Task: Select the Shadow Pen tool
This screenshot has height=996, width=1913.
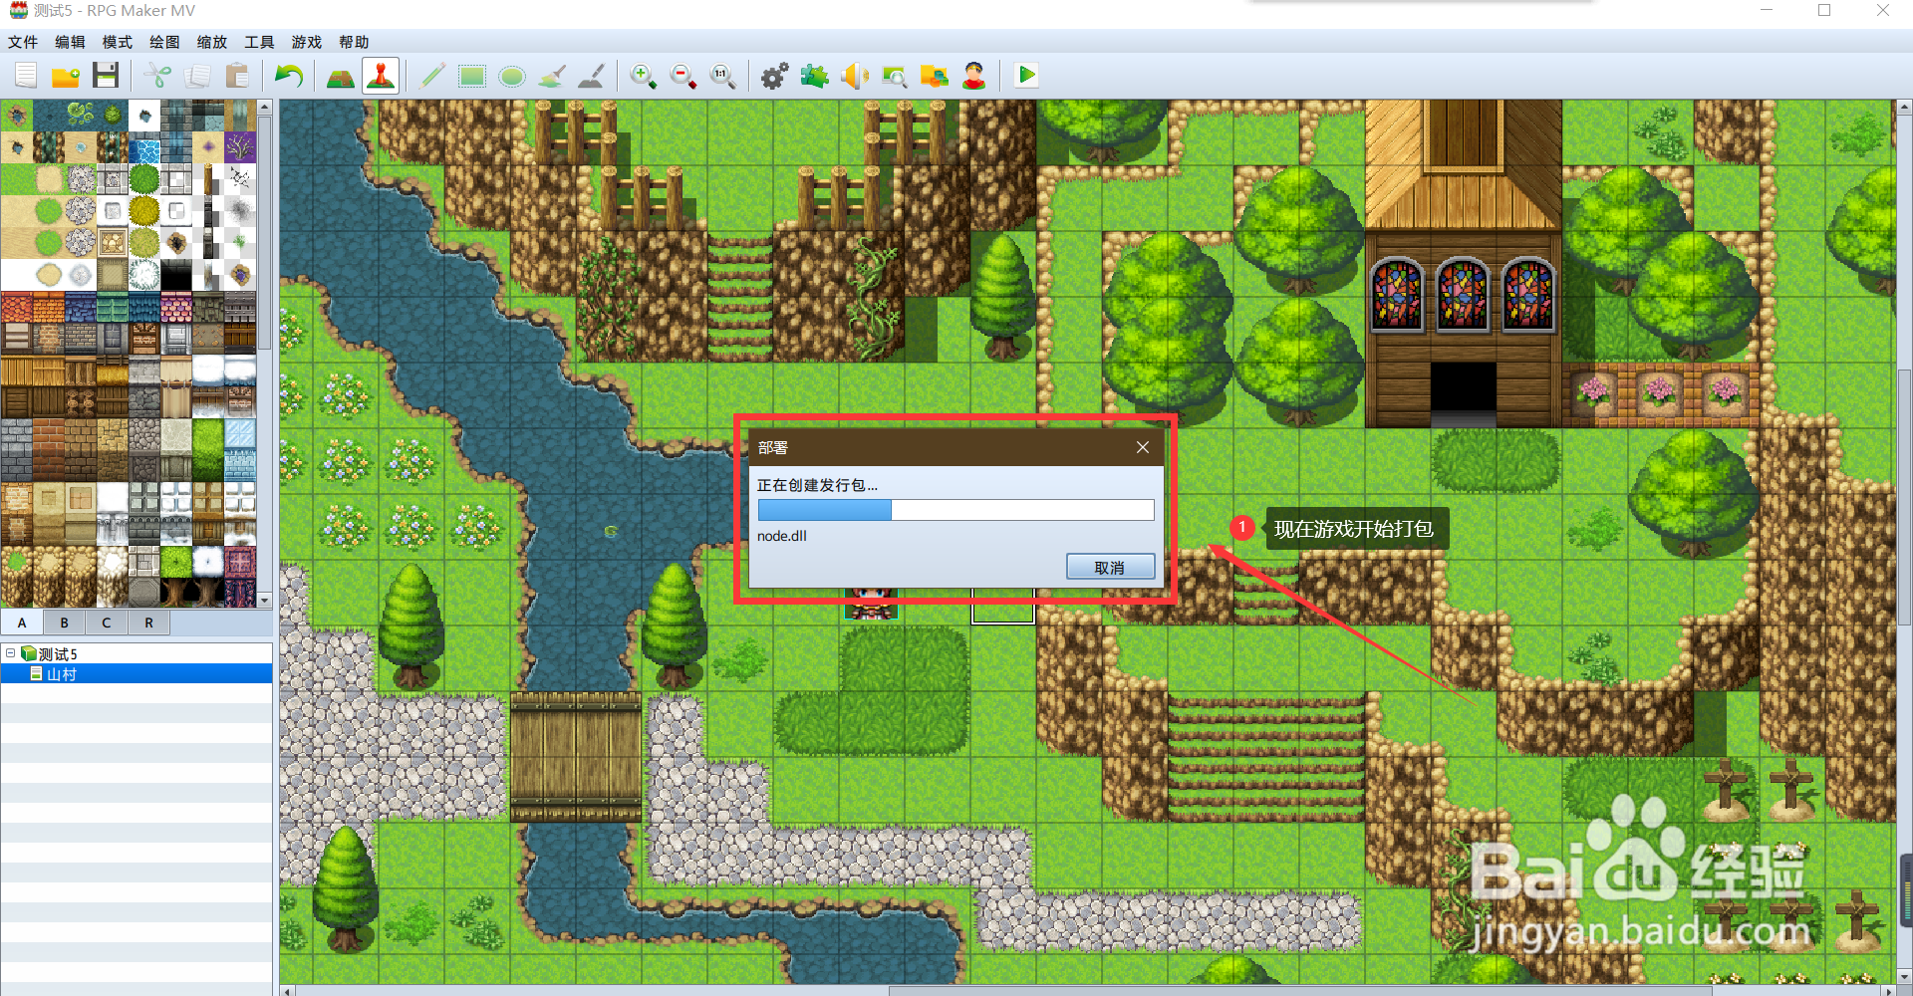Action: (x=592, y=76)
